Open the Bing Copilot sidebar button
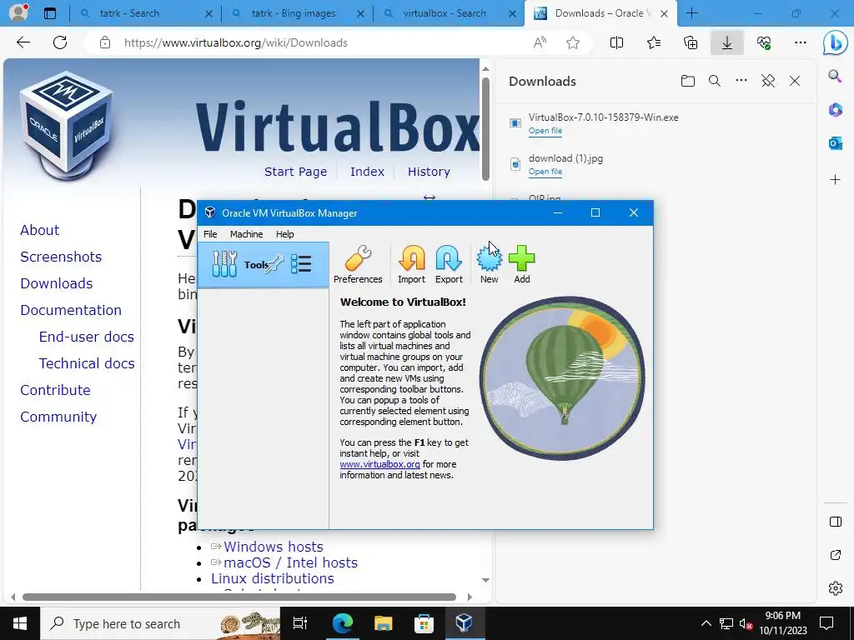The height and width of the screenshot is (640, 854). point(835,43)
